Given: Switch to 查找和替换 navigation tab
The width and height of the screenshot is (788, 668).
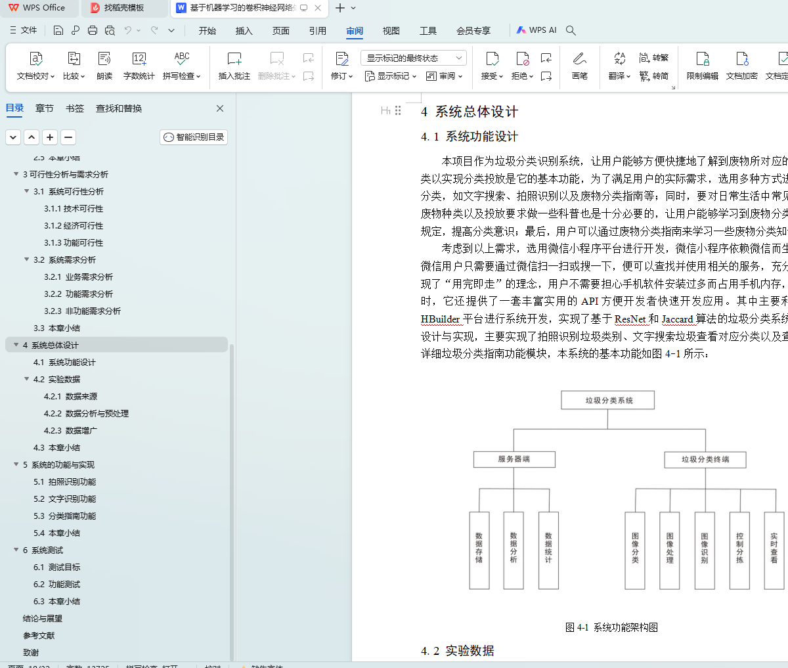Looking at the screenshot, I should pyautogui.click(x=119, y=108).
